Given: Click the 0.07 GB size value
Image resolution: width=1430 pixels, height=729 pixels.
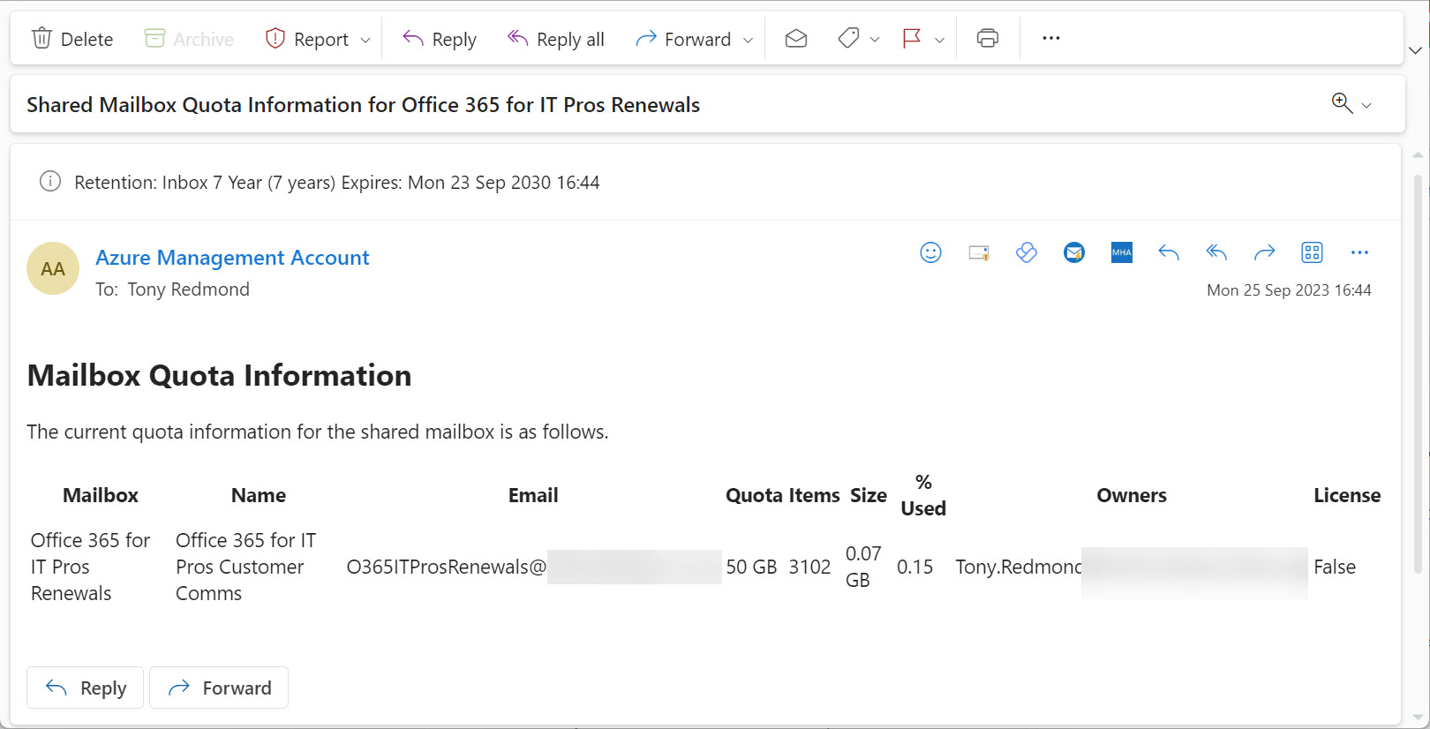Looking at the screenshot, I should coord(862,567).
